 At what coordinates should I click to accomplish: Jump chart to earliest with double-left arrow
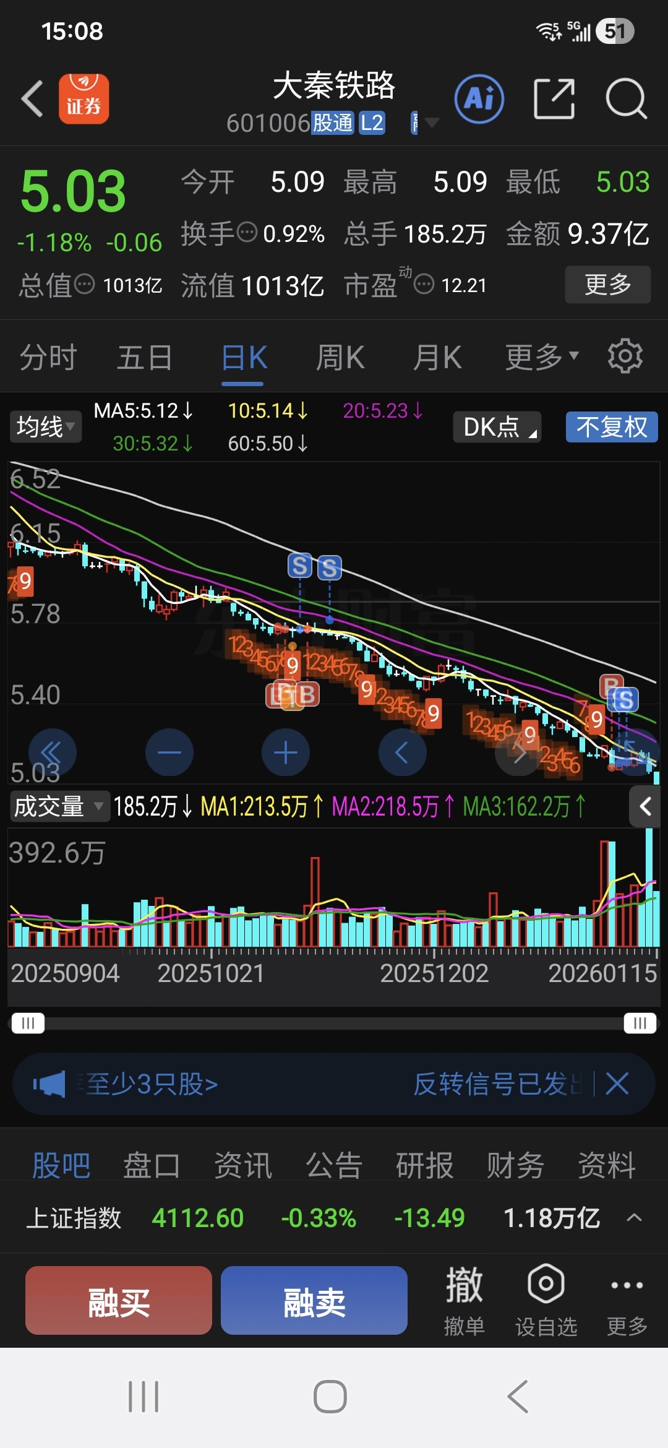point(52,752)
